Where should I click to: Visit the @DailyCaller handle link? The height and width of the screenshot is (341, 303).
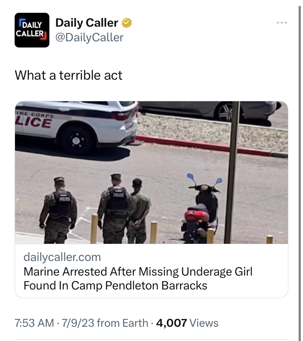pos(89,37)
